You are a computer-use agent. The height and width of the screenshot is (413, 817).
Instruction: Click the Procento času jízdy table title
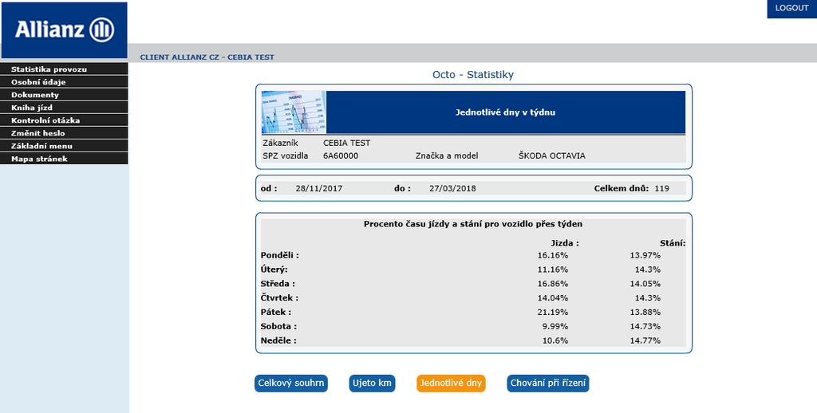[473, 224]
